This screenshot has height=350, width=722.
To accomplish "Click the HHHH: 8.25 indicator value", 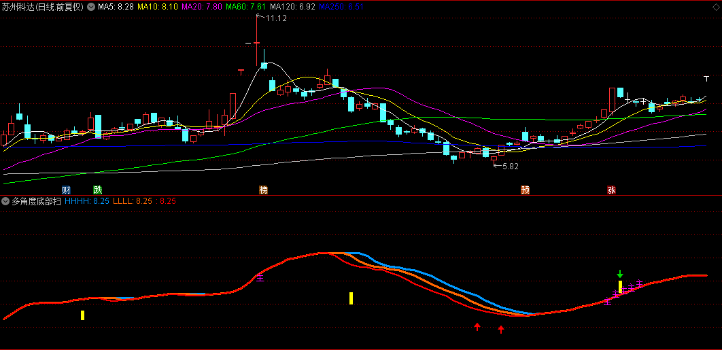I will (x=87, y=201).
